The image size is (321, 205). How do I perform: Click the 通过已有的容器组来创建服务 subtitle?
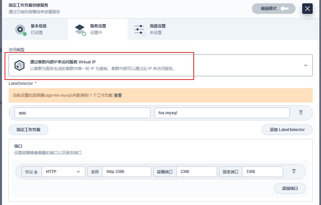click(x=34, y=12)
